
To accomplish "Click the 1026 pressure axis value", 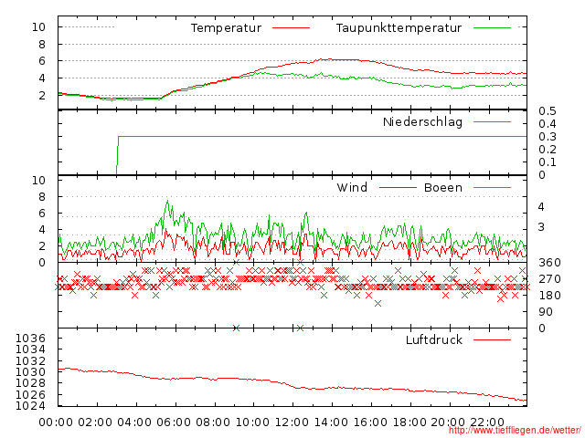I will pyautogui.click(x=30, y=394).
